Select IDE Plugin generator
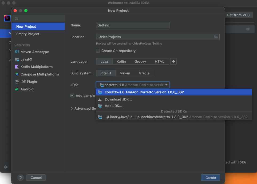Image resolution: width=257 pixels, height=184 pixels. tap(38, 82)
